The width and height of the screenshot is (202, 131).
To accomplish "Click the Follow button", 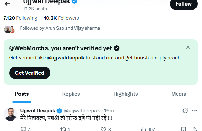I will pyautogui.click(x=184, y=4).
